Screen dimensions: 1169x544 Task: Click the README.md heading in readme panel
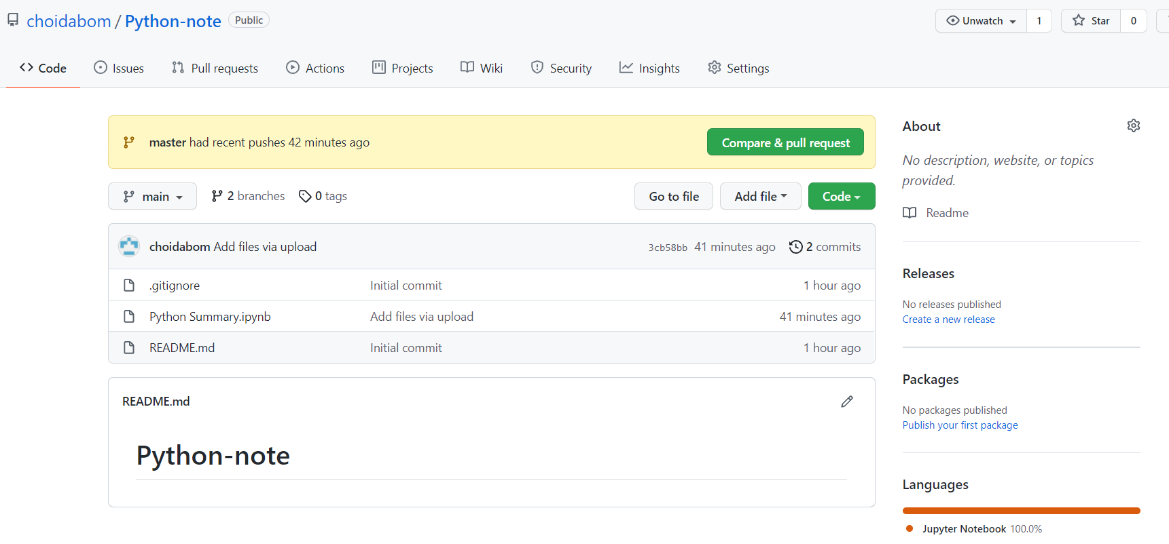(156, 402)
